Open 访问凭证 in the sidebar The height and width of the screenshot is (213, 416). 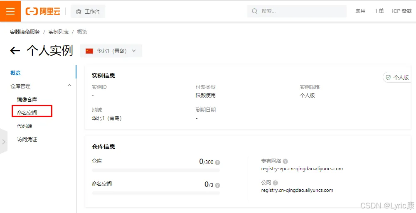(27, 140)
